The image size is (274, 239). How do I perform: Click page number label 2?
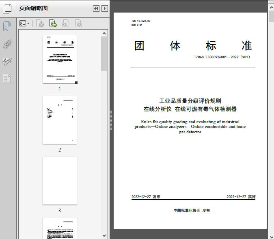pyautogui.click(x=60, y=150)
